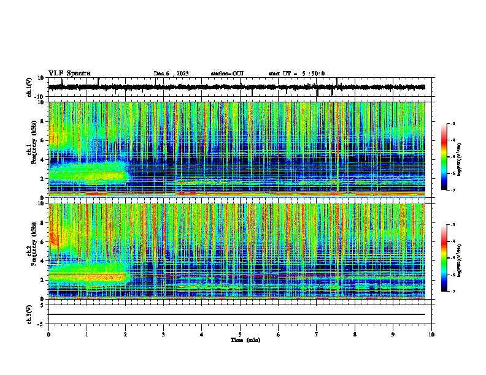Click time axis tick label '3'
The height and width of the screenshot is (375, 486).
[163, 335]
